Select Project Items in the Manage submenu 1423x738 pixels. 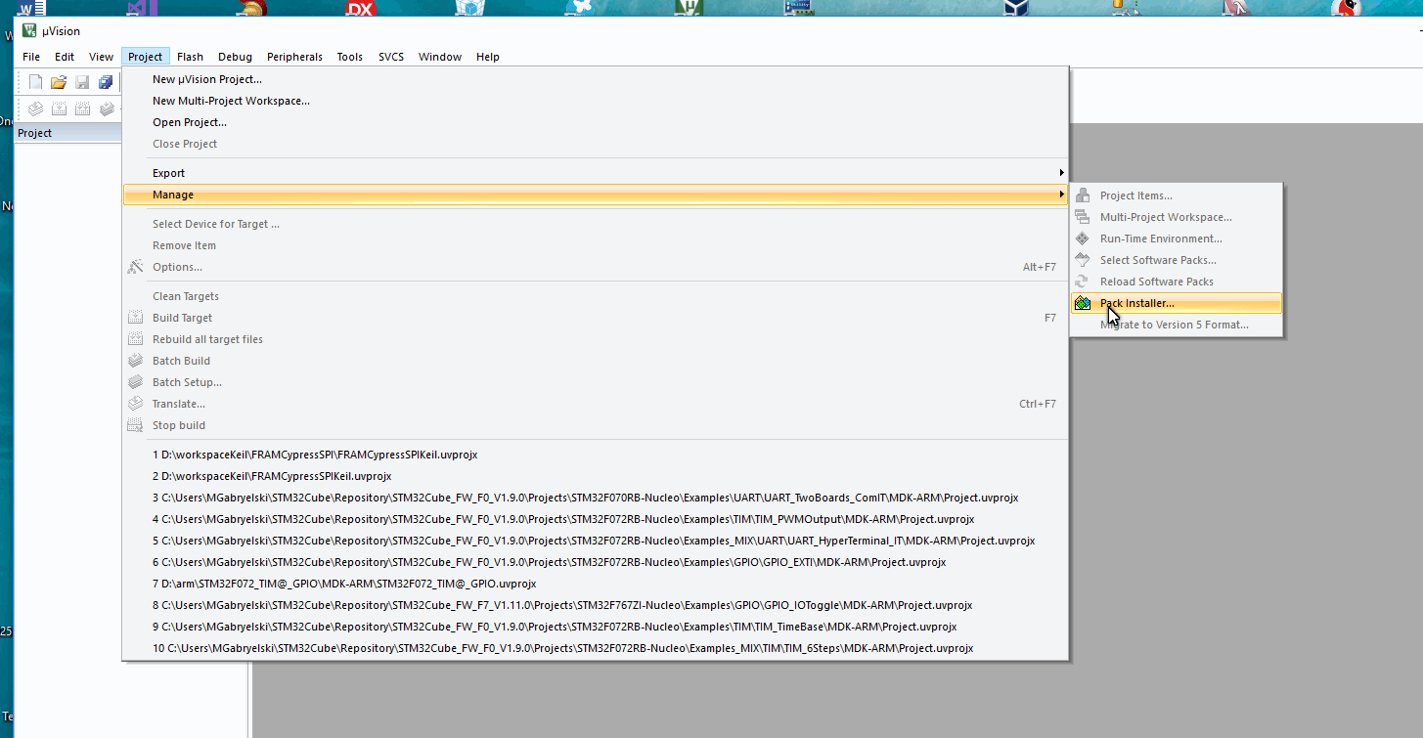pyautogui.click(x=1177, y=195)
